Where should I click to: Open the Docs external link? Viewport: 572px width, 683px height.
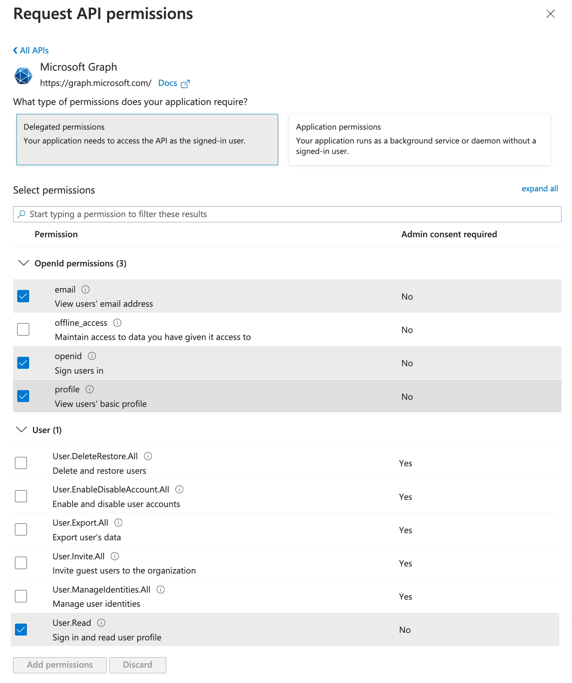click(167, 83)
